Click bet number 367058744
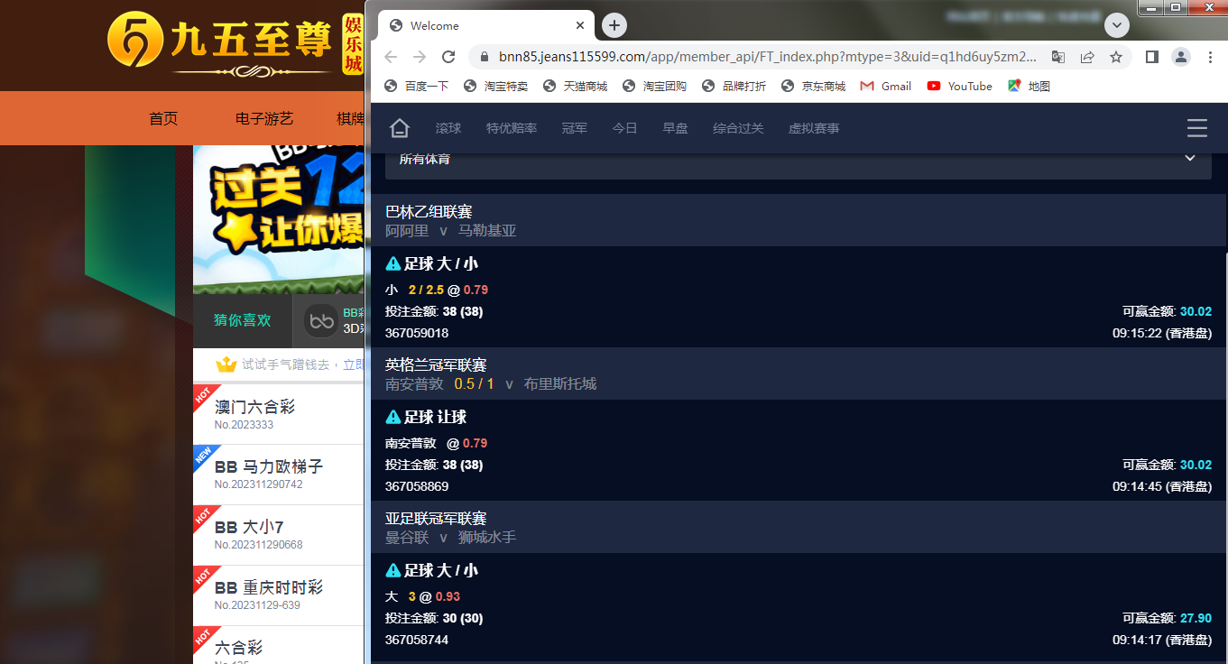The image size is (1228, 664). click(x=417, y=640)
